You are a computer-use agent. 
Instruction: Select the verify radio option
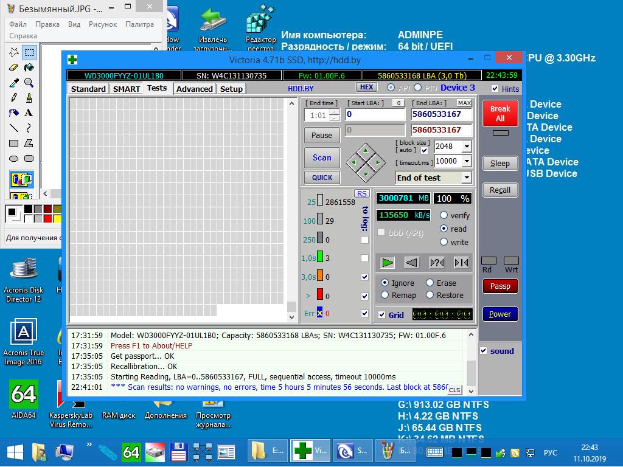click(444, 215)
